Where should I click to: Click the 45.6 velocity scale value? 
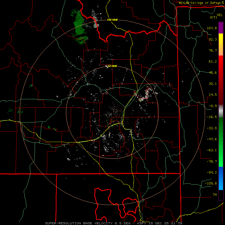click(213, 72)
